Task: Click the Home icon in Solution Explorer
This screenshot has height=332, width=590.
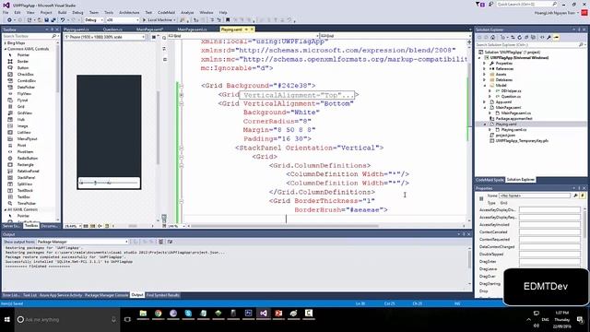Action: pos(492,37)
